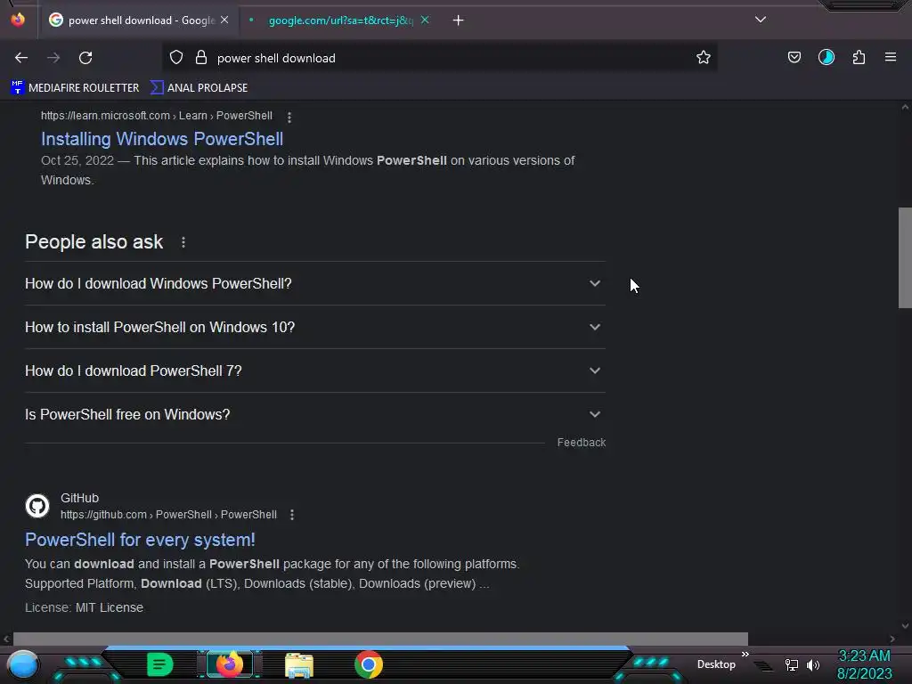The width and height of the screenshot is (912, 684).
Task: Open File Explorer from taskbar
Action: pos(299,665)
